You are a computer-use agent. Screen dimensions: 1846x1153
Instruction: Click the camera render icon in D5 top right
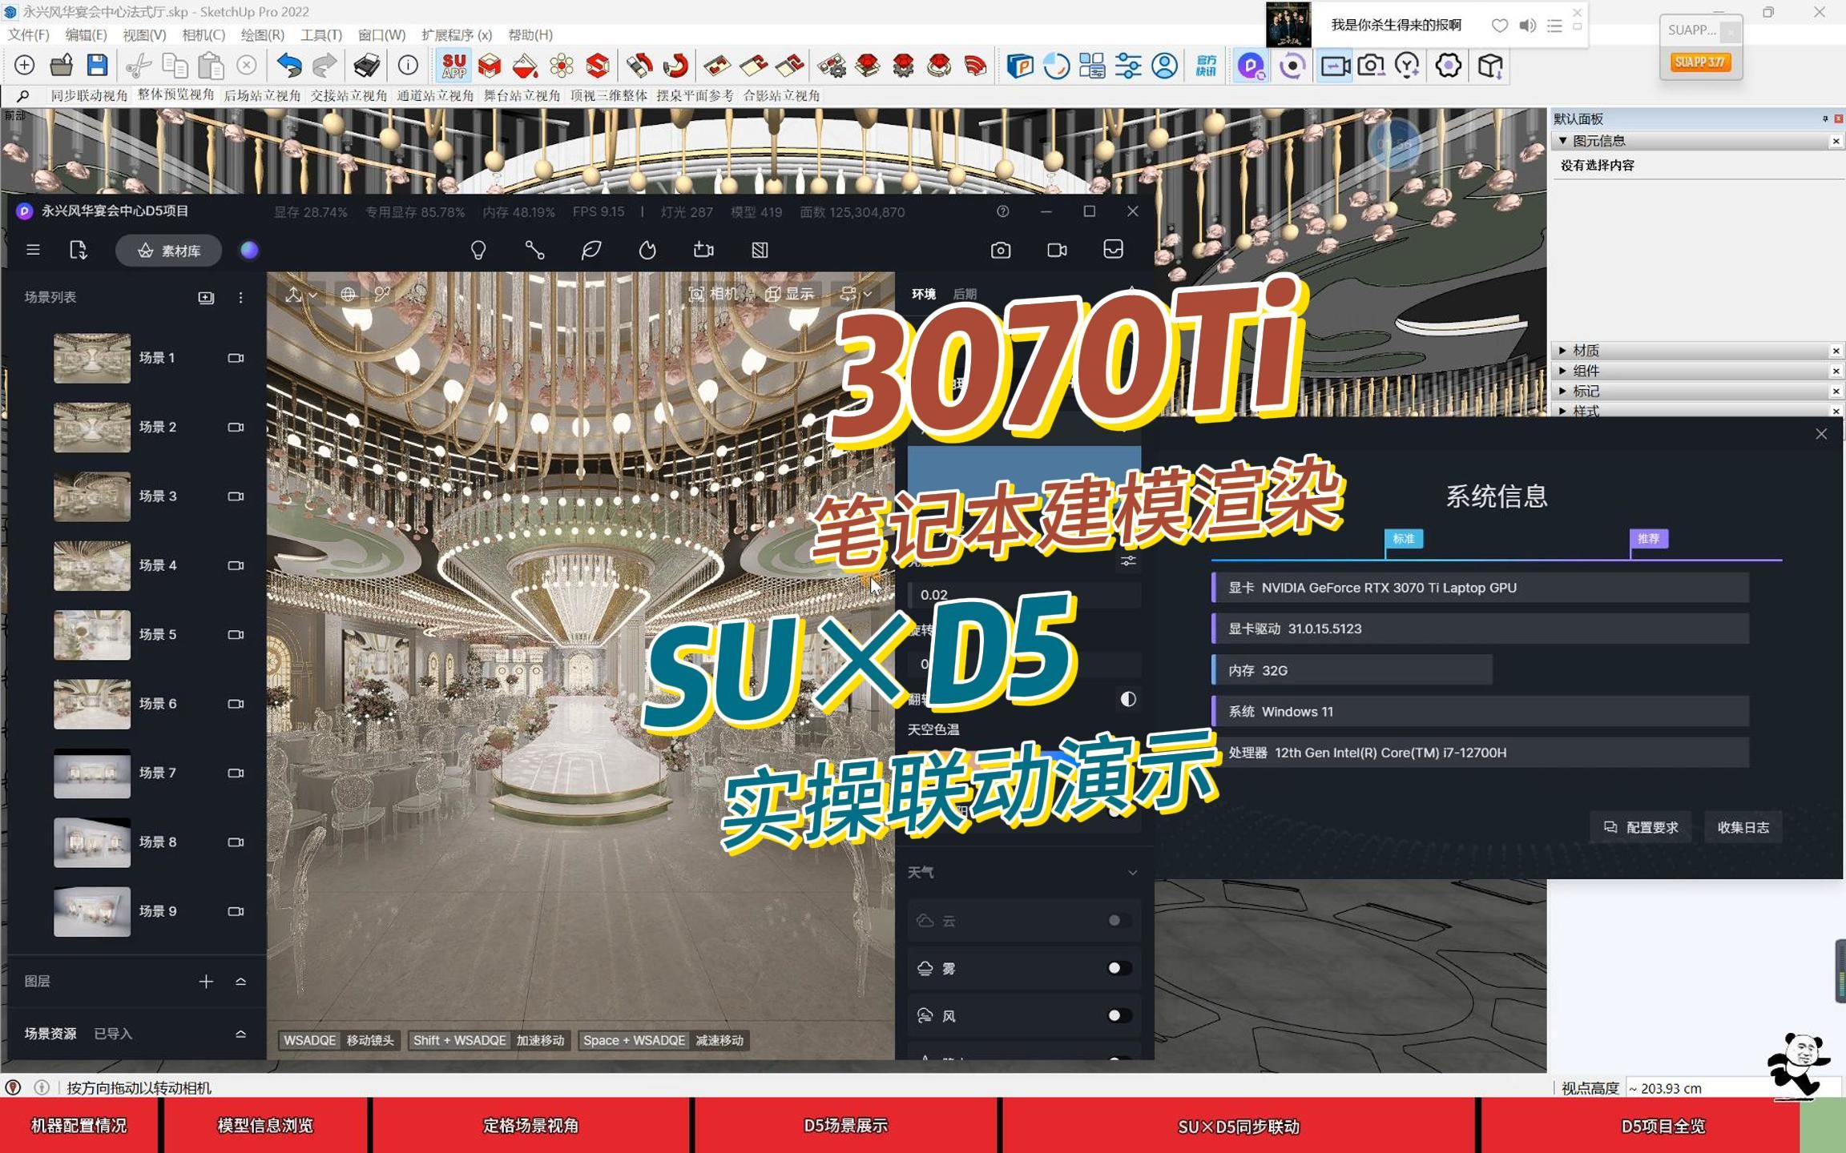tap(1001, 250)
